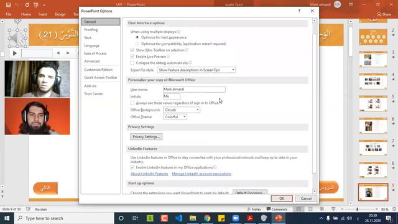Click the audio Move Forward control
Image resolution: width=398 pixels, height=224 pixels.
(x=68, y=53)
